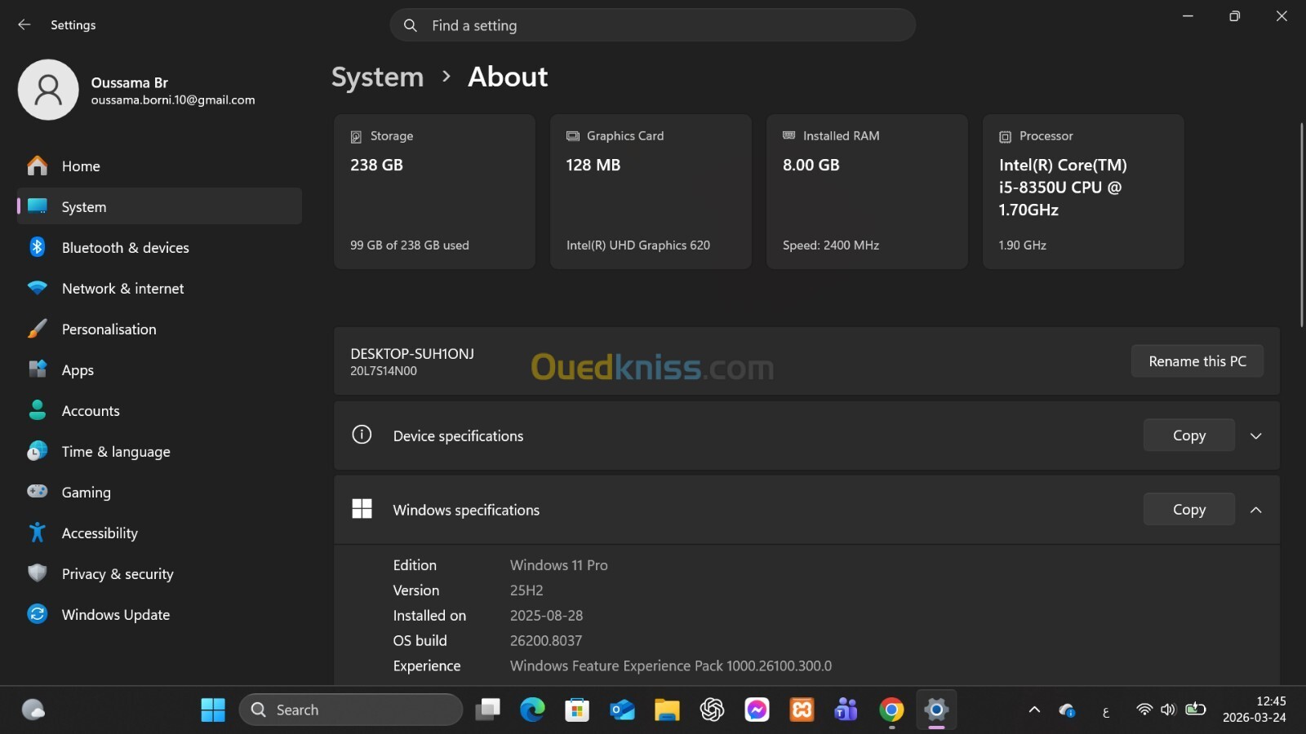Open Google Chrome from the taskbar
Viewport: 1306px width, 734px height.
(891, 710)
